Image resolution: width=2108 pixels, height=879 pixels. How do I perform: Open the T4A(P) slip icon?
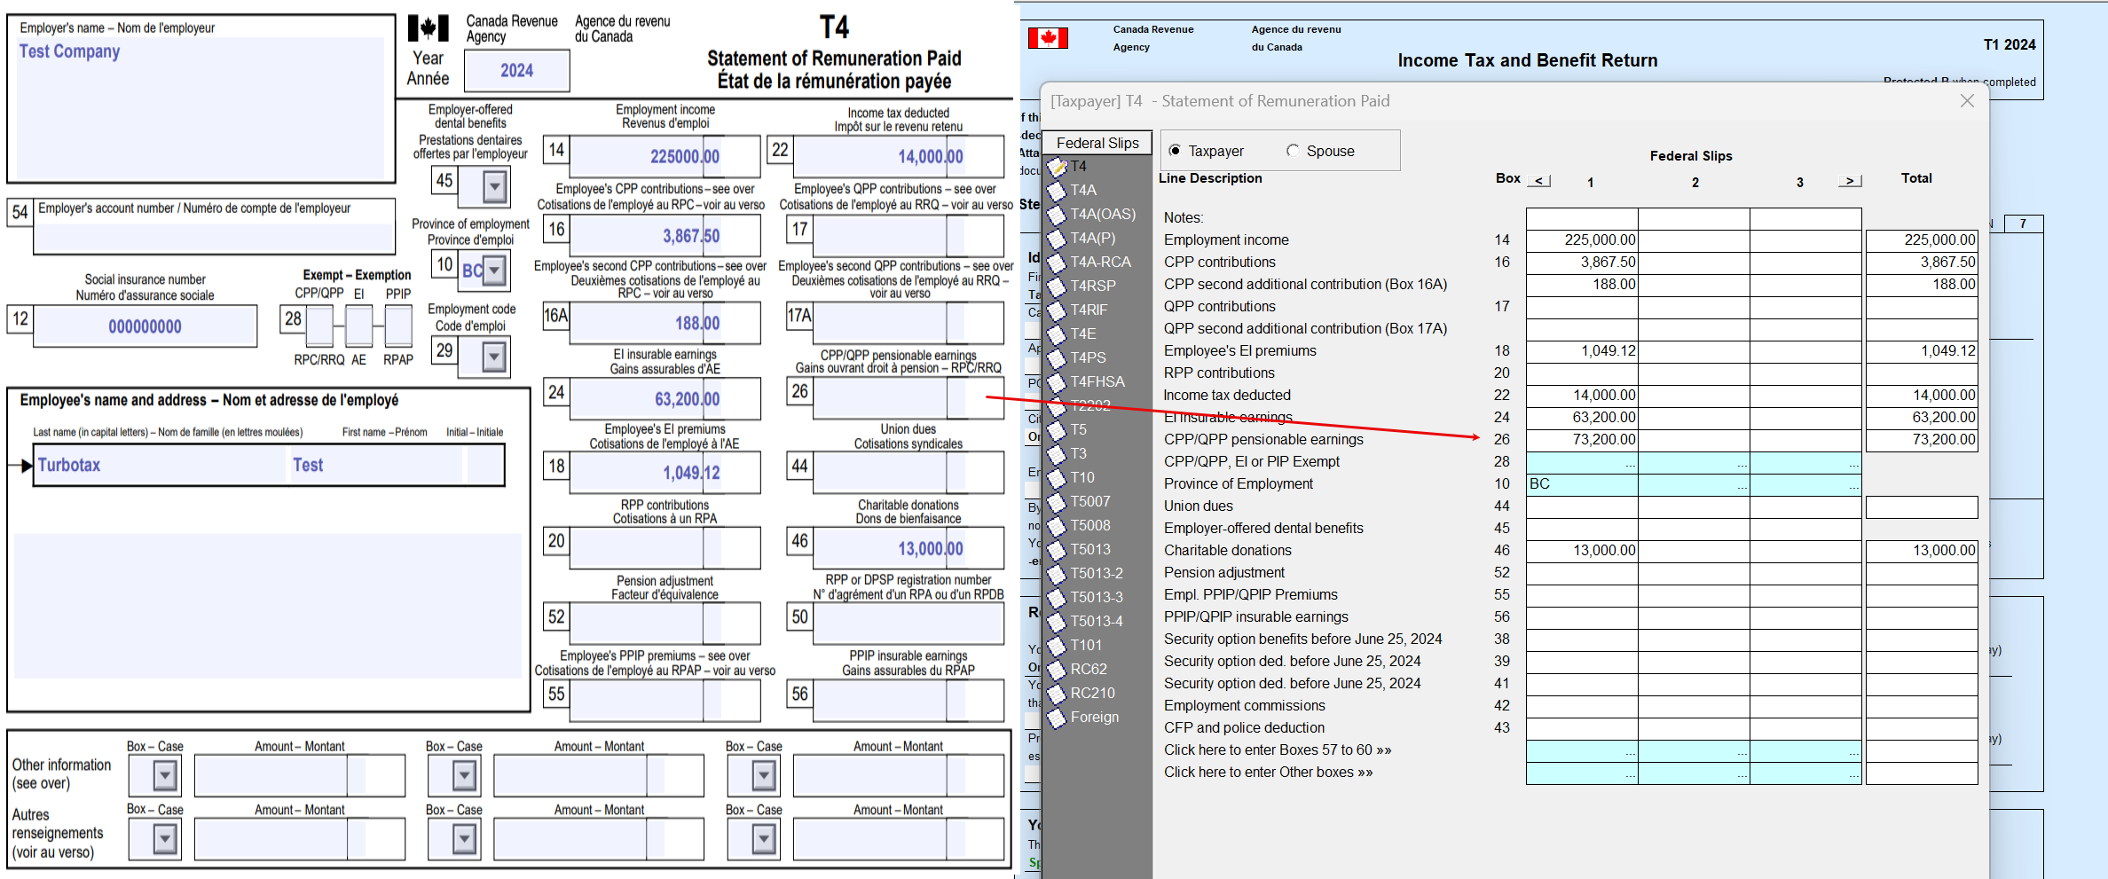point(1057,239)
